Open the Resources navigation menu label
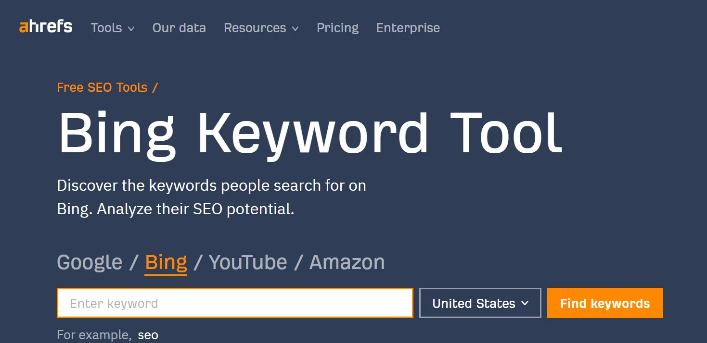707x343 pixels. pyautogui.click(x=255, y=28)
